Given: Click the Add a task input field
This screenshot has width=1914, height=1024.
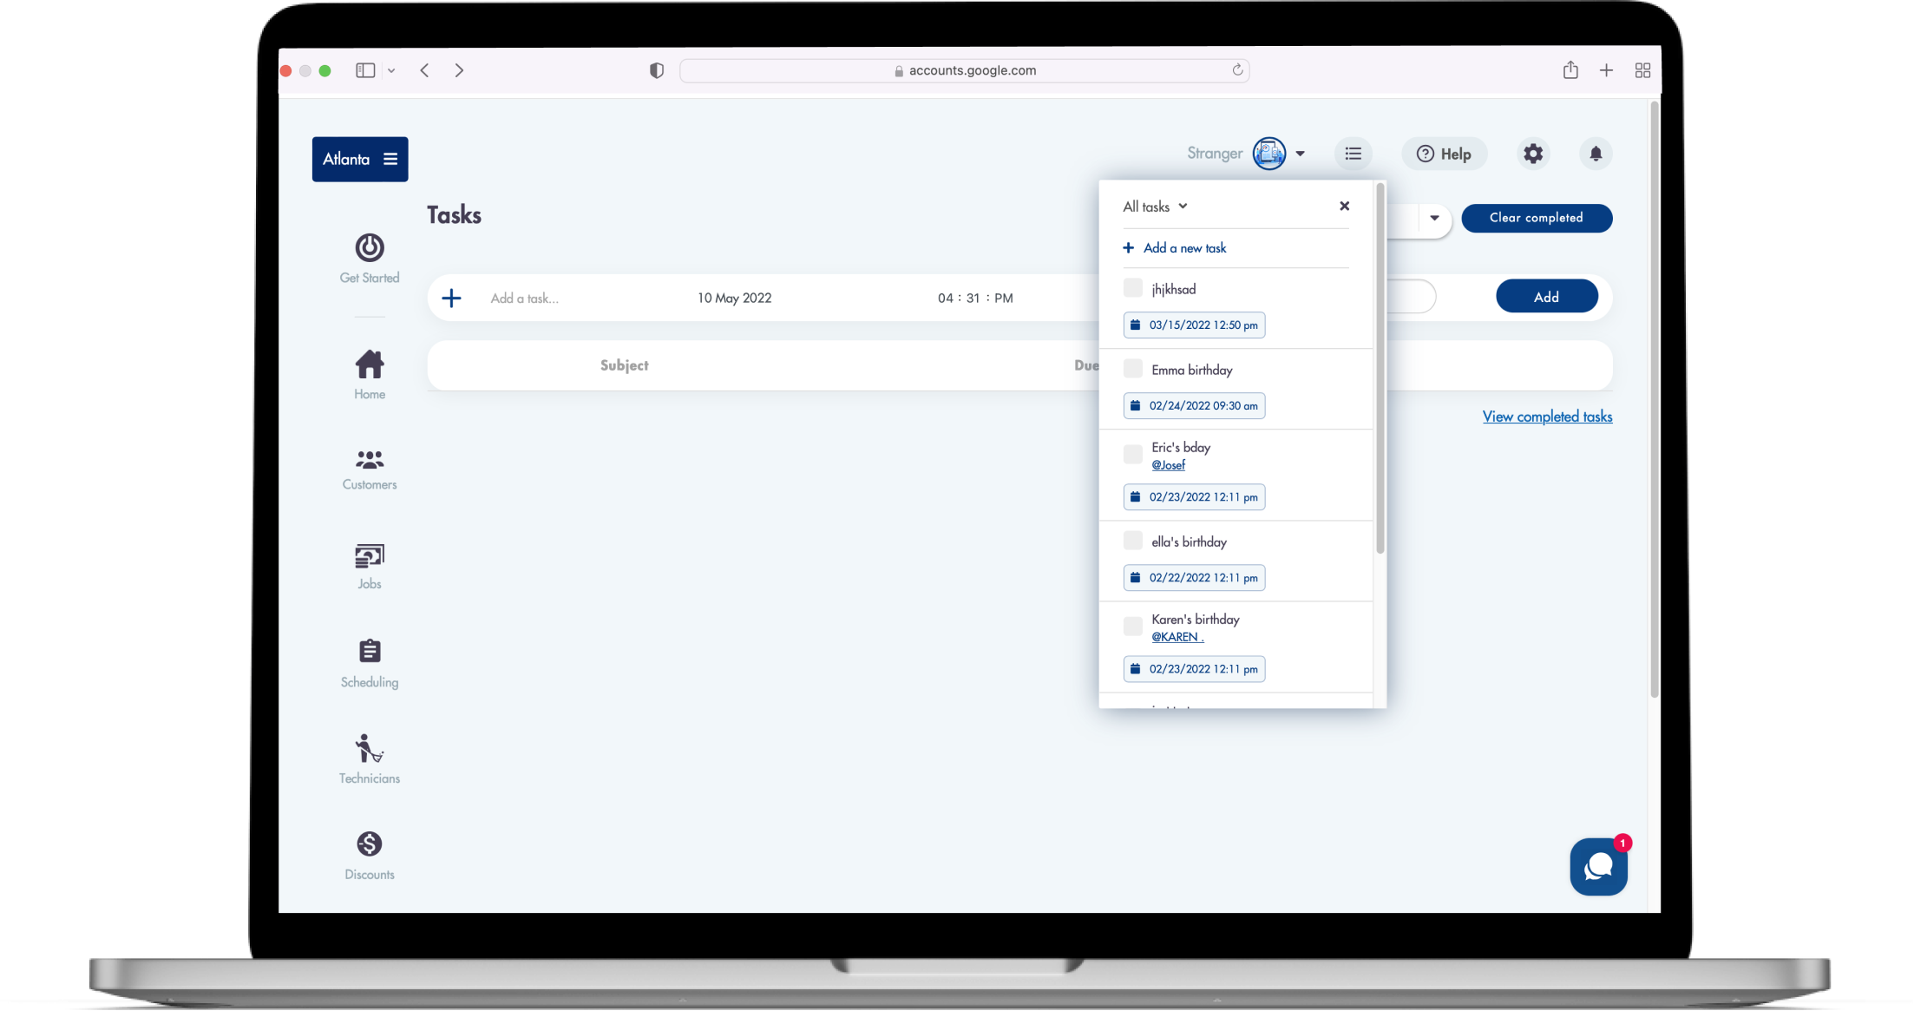Looking at the screenshot, I should pyautogui.click(x=573, y=299).
